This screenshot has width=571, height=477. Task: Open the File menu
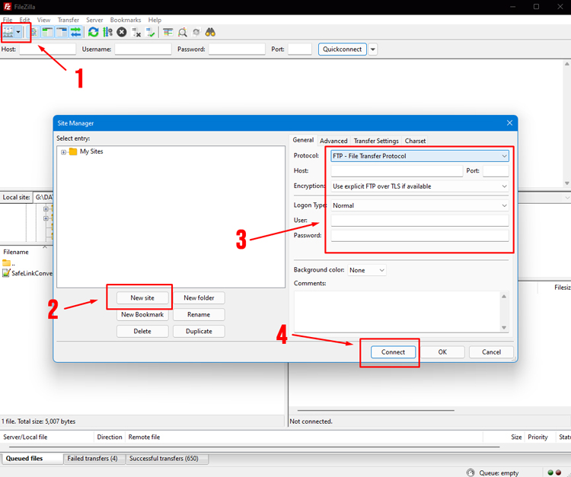tap(8, 20)
